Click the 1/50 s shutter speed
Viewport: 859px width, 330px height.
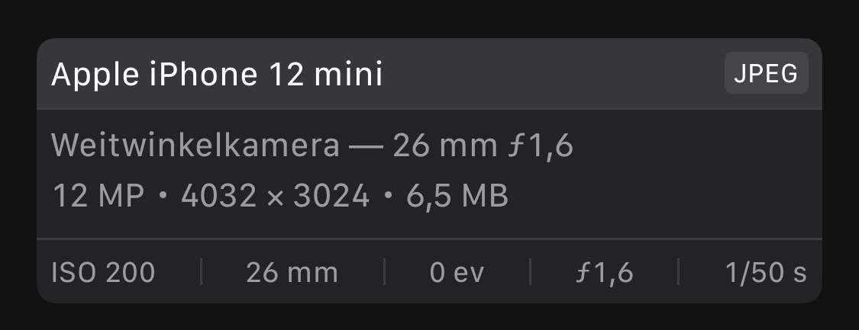coord(765,272)
